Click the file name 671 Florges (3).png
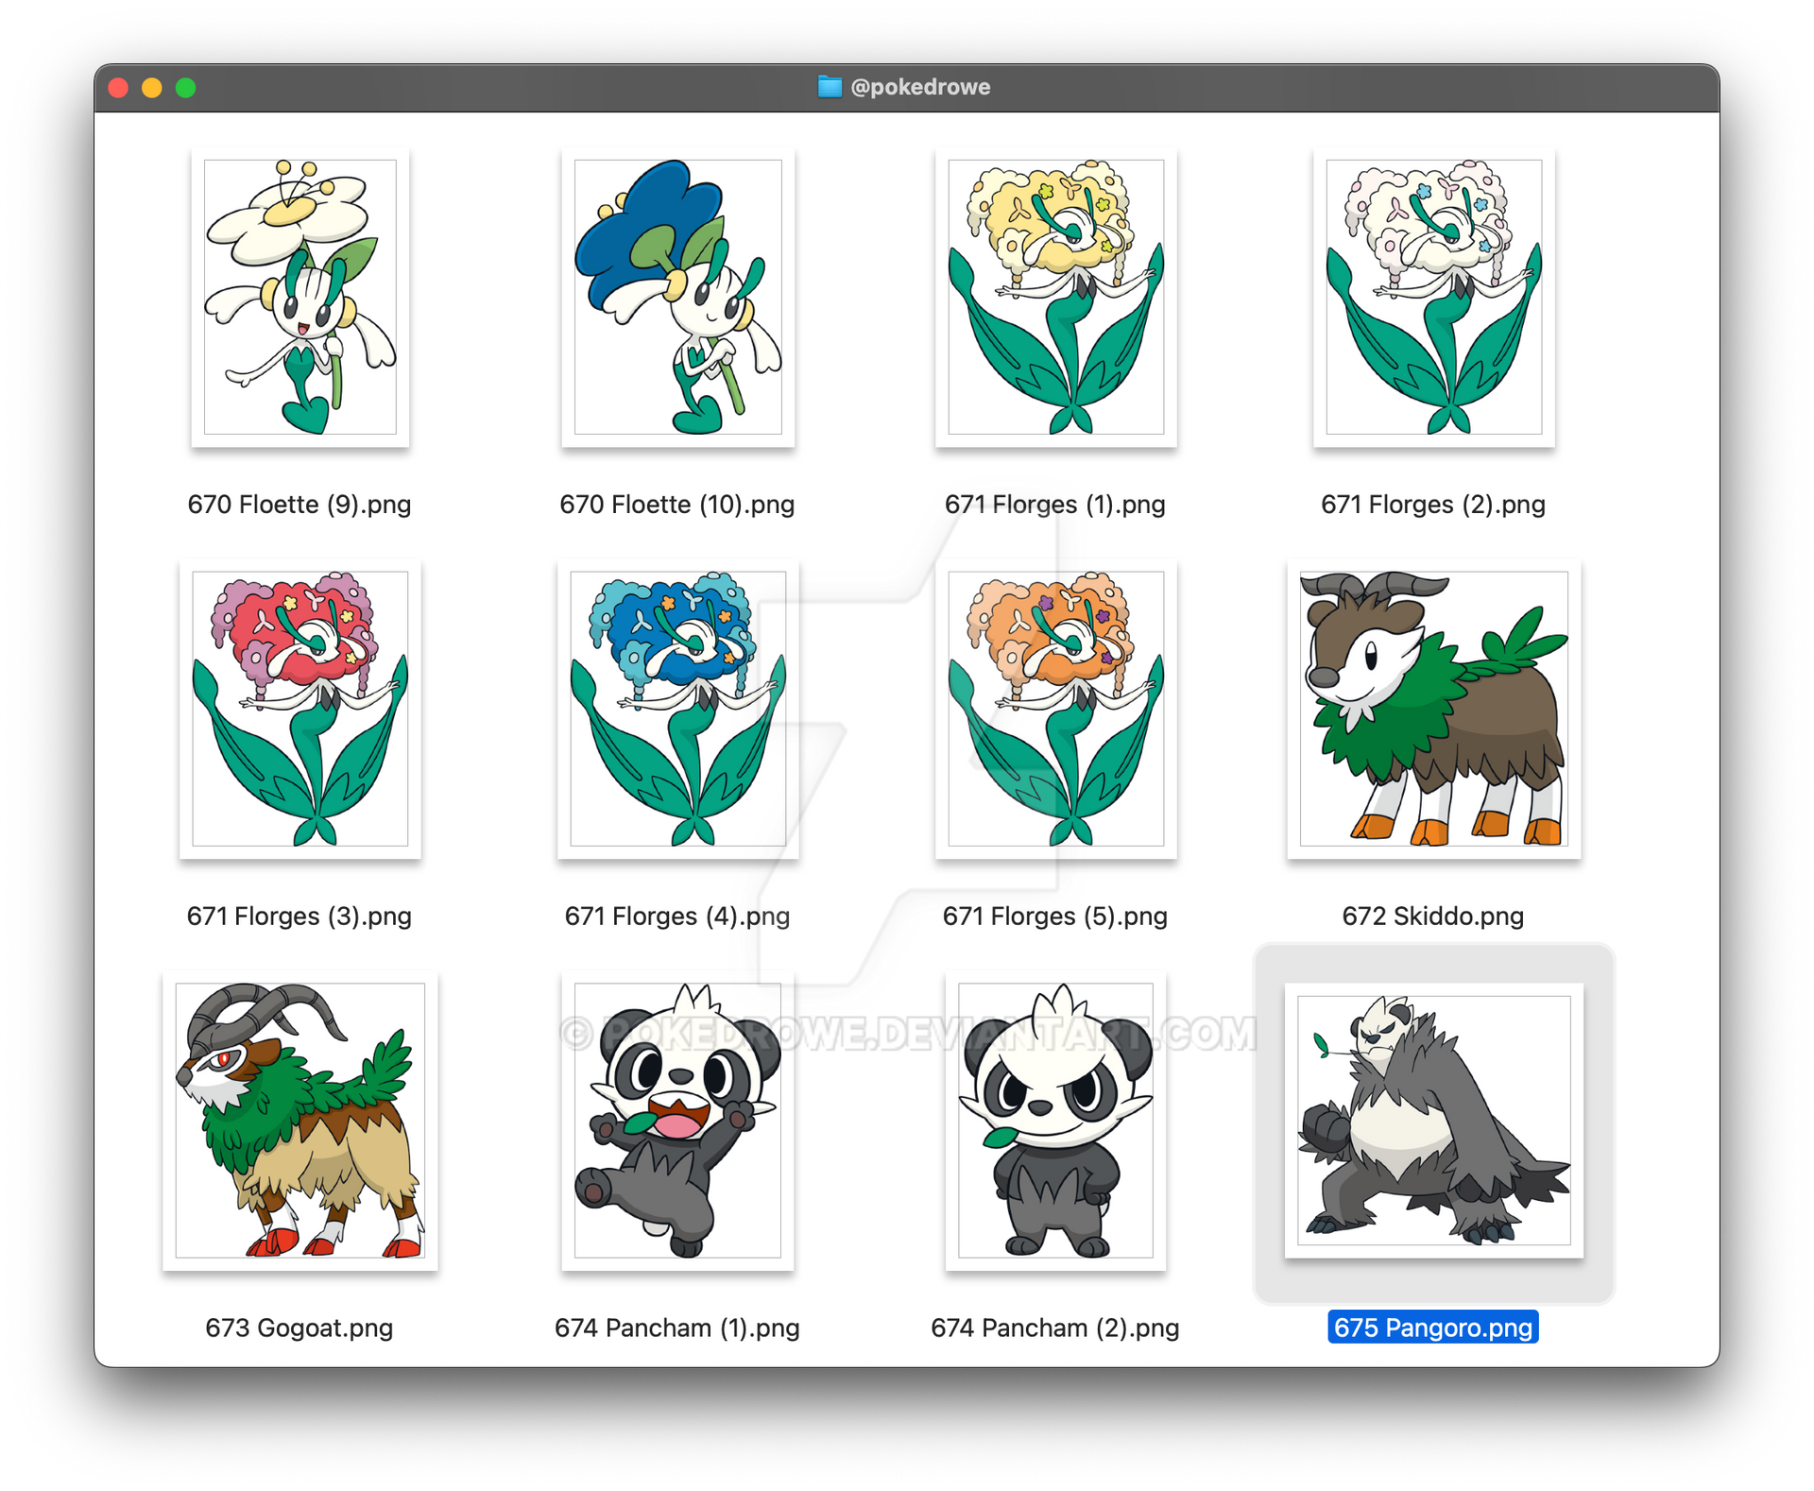This screenshot has width=1814, height=1491. (x=299, y=917)
